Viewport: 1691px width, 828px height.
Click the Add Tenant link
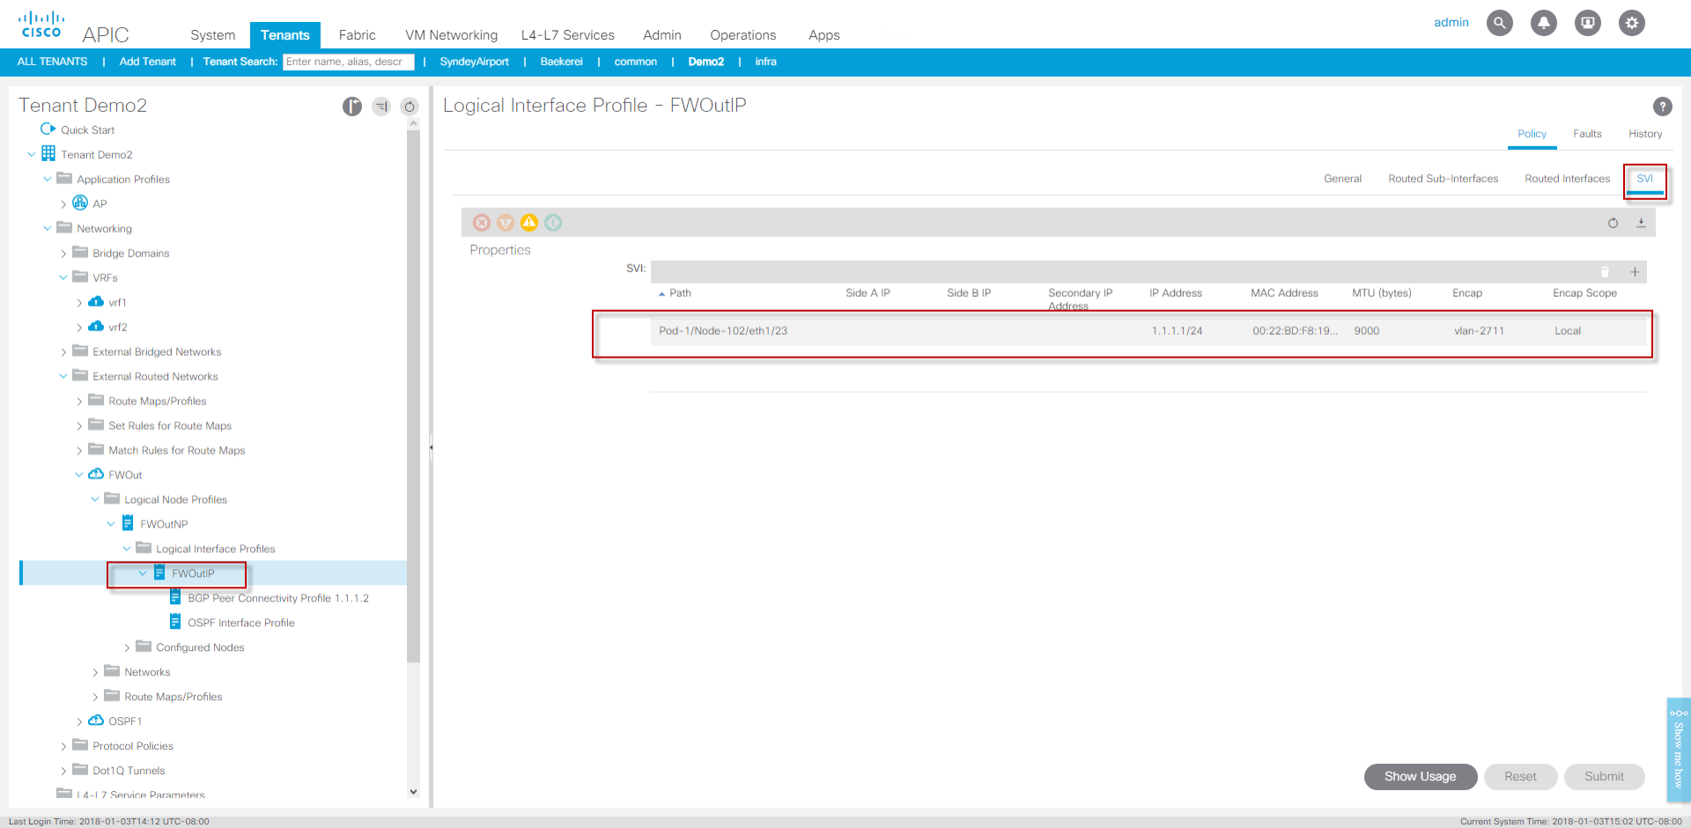147,62
